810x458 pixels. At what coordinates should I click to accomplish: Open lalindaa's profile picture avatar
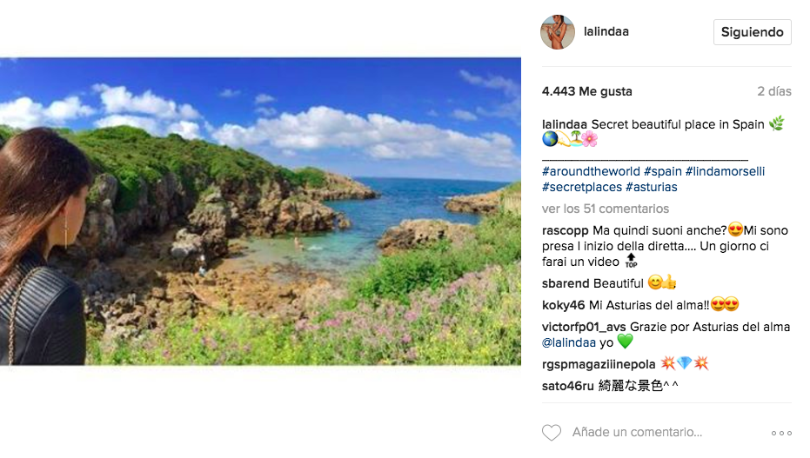coord(558,32)
